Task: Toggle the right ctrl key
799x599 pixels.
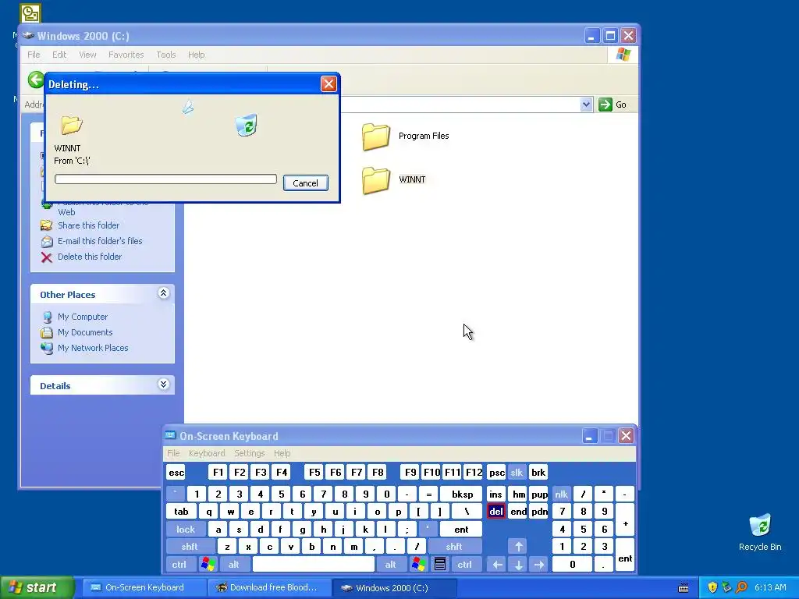Action: point(465,565)
